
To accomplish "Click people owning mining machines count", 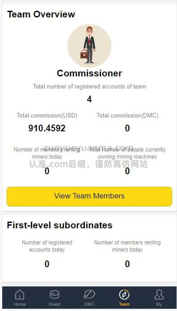I will (x=127, y=171).
